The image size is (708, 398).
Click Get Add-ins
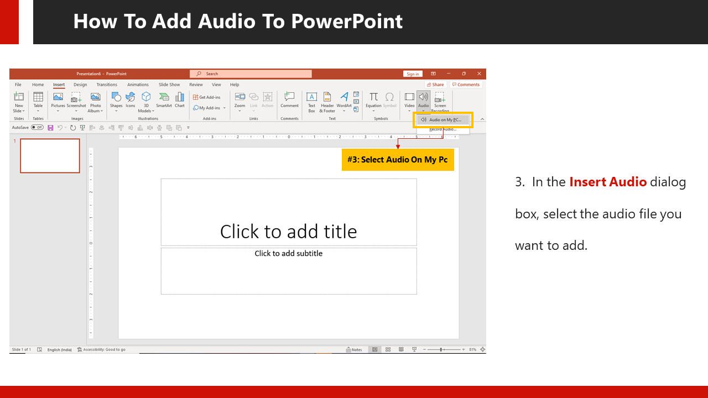point(207,97)
